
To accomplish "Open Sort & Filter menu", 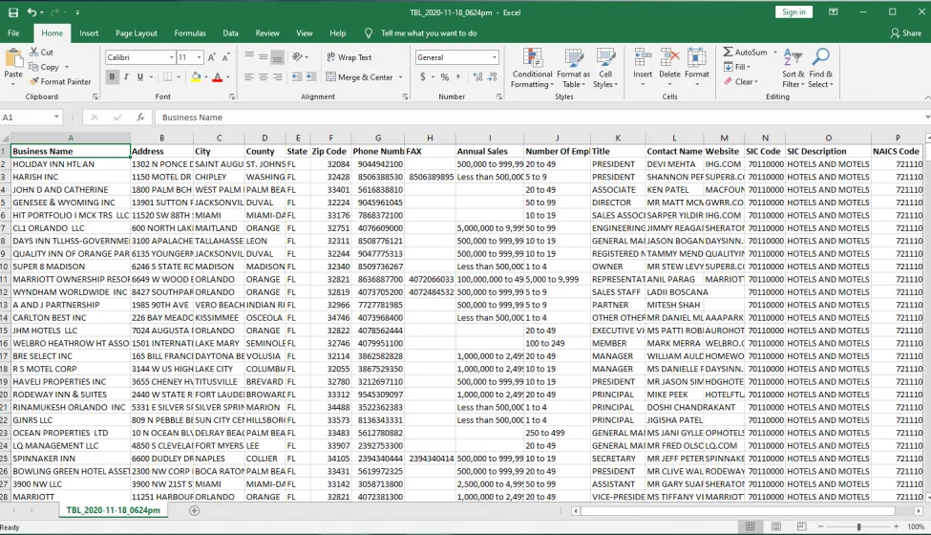I will click(x=793, y=68).
